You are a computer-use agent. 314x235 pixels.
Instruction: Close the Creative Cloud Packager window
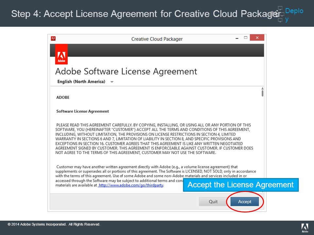pyautogui.click(x=257, y=38)
